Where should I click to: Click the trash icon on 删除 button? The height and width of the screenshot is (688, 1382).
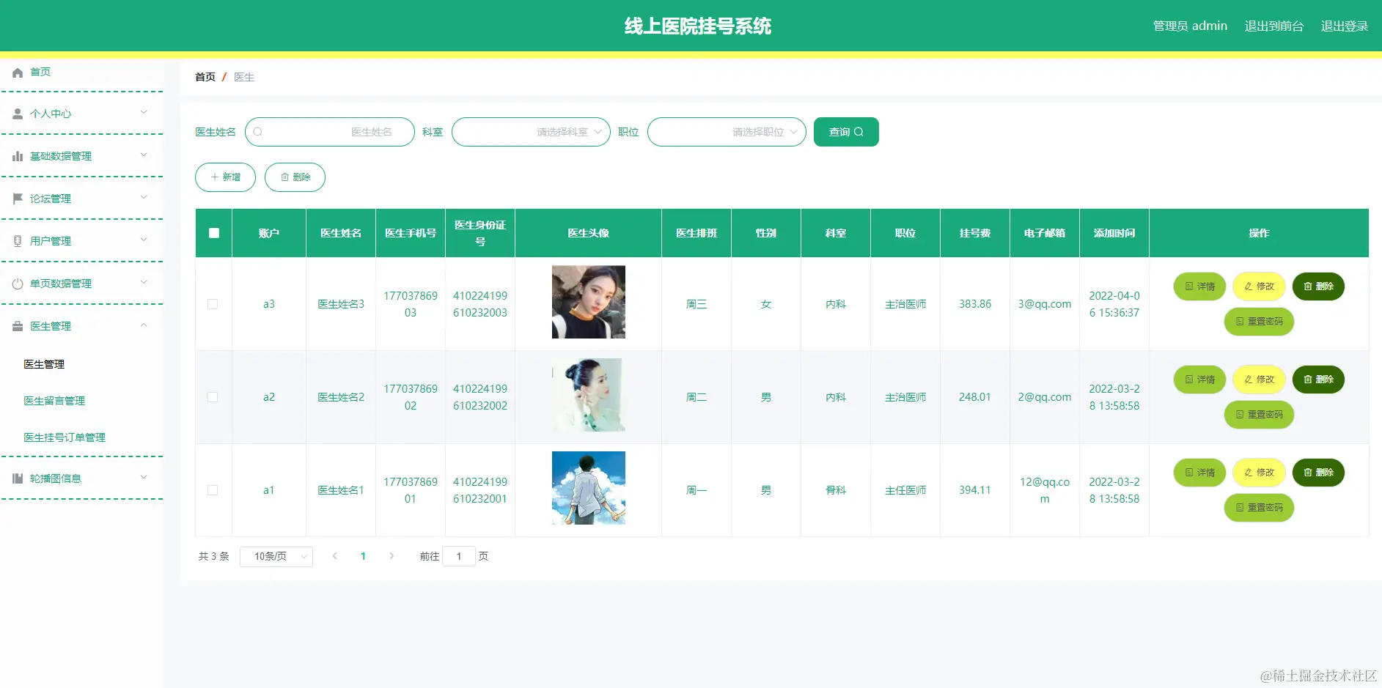(285, 177)
